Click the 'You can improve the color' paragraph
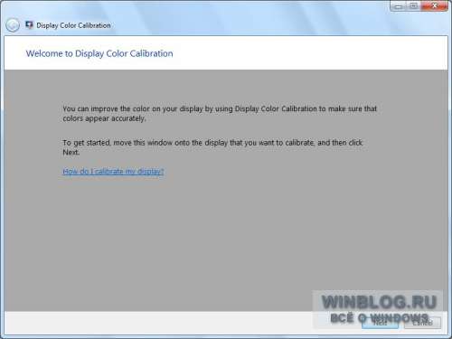 tap(220, 113)
